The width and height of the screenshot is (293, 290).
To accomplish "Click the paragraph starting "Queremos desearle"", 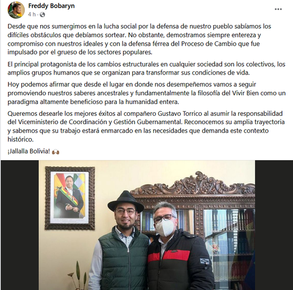I will coord(146,126).
